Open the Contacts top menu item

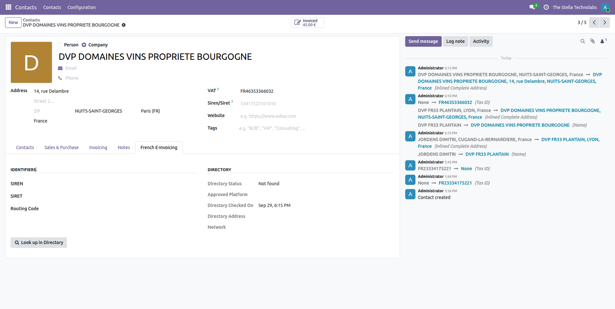[x=52, y=7]
